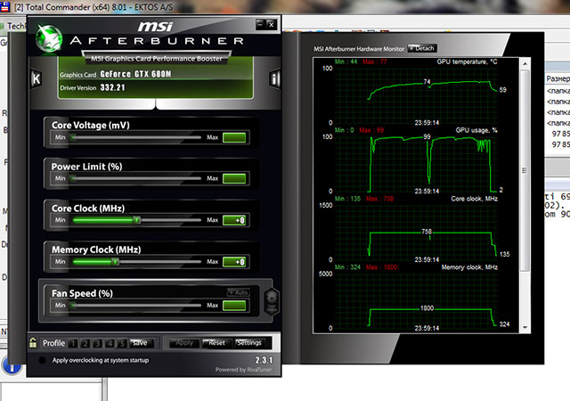The image size is (570, 401).
Task: Click hardware monitor scrollbar down arrow
Action: [525, 328]
